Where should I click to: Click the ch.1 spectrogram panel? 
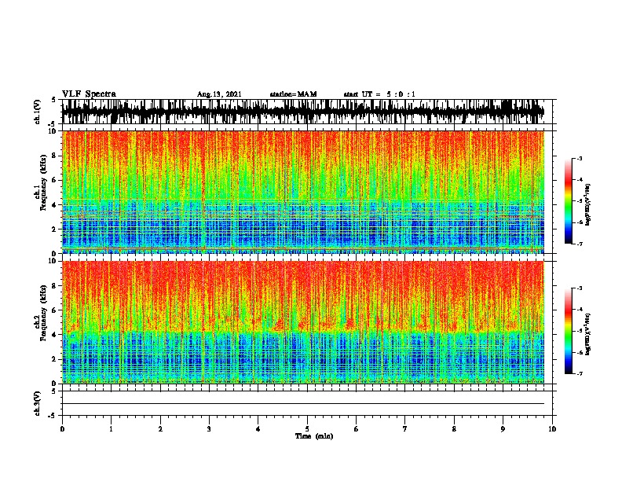[303, 192]
